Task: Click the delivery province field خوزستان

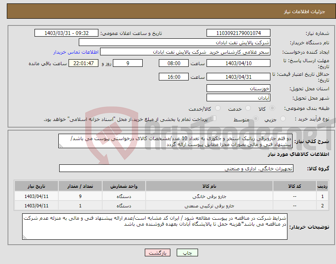Action: point(238,88)
